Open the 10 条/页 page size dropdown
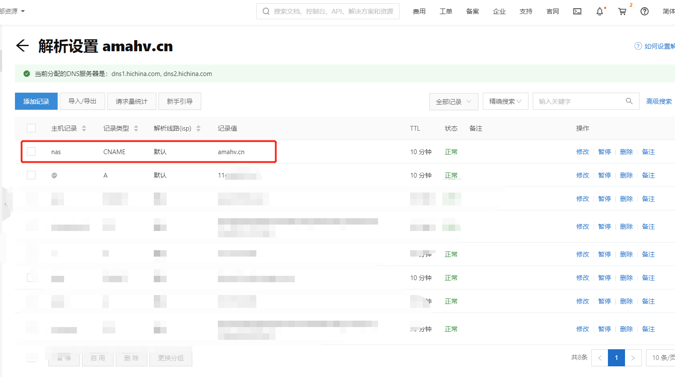Image resolution: width=675 pixels, height=377 pixels. tap(660, 358)
